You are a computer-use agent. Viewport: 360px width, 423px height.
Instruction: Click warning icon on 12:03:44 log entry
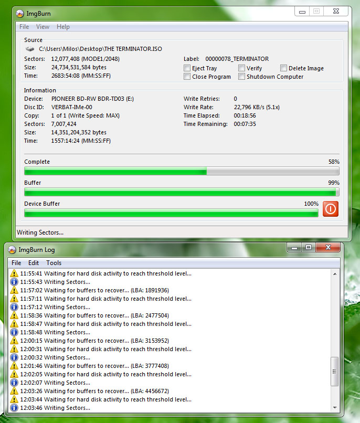click(x=14, y=399)
